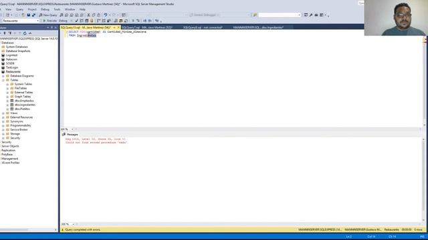The image size is (428, 240).
Task: Open the Query menu
Action: pos(19,9)
